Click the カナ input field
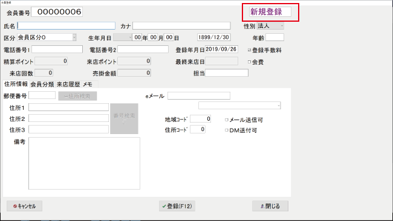393x221 pixels. point(181,26)
